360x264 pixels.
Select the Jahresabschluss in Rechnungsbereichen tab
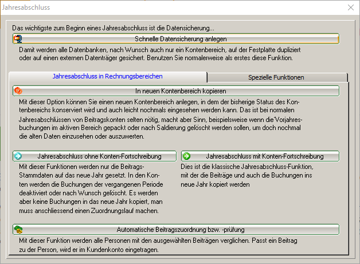108,76
